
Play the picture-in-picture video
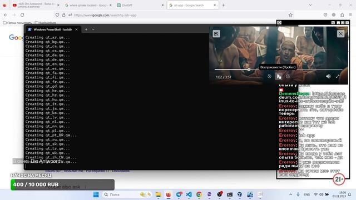[x=279, y=77]
